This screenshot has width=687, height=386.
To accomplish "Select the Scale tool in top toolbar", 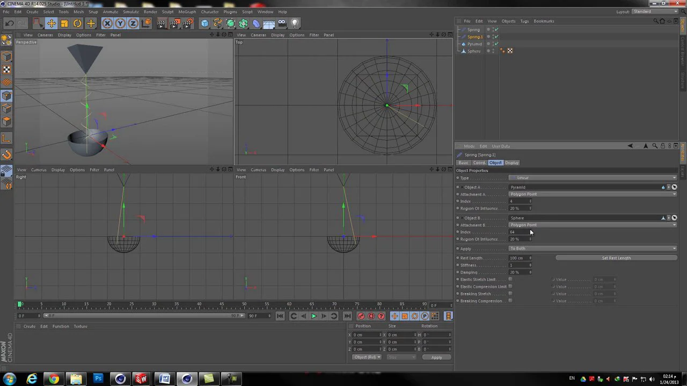I will tap(64, 23).
